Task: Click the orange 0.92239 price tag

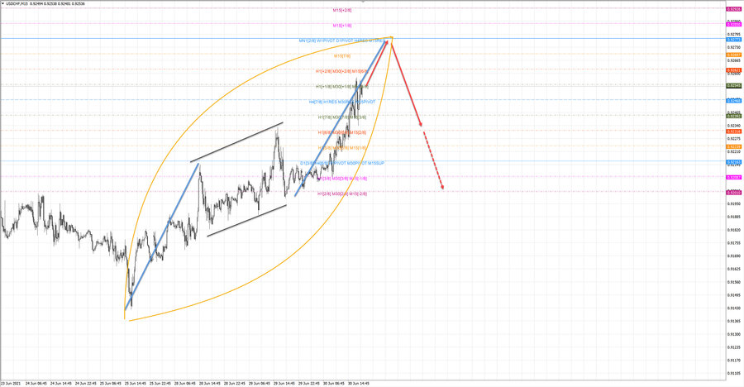Action: tap(732, 146)
